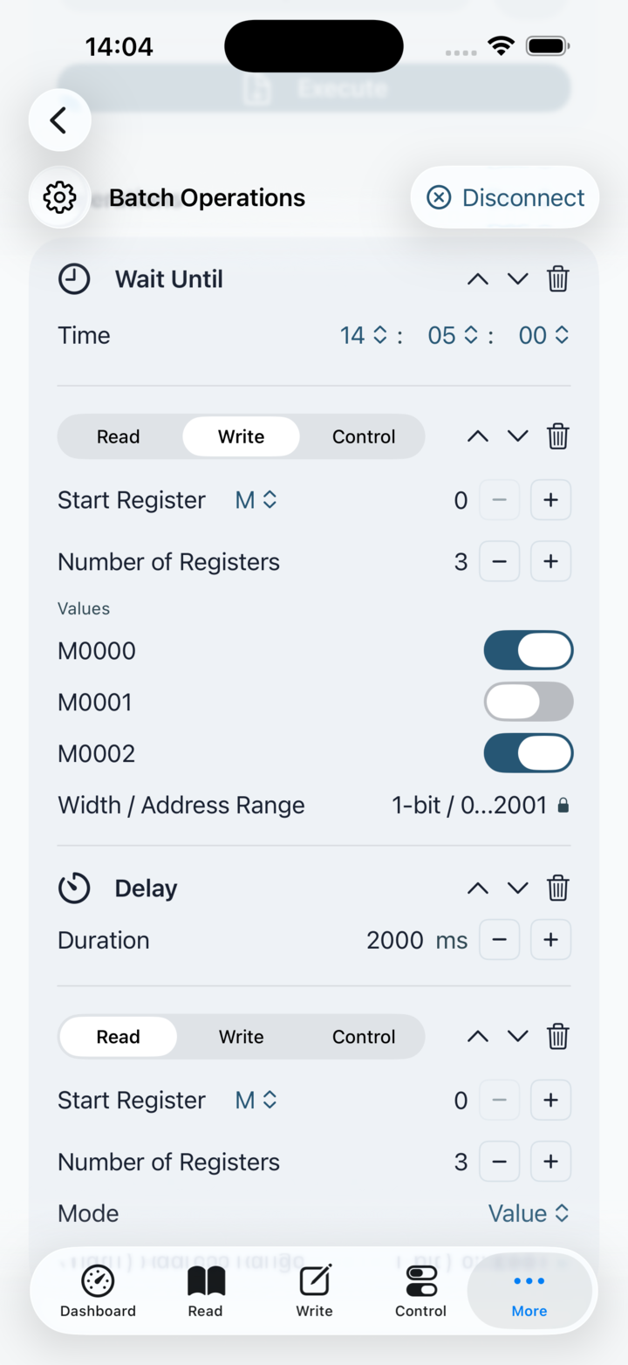This screenshot has height=1365, width=628.
Task: Delete the Wait Until step
Action: point(558,279)
